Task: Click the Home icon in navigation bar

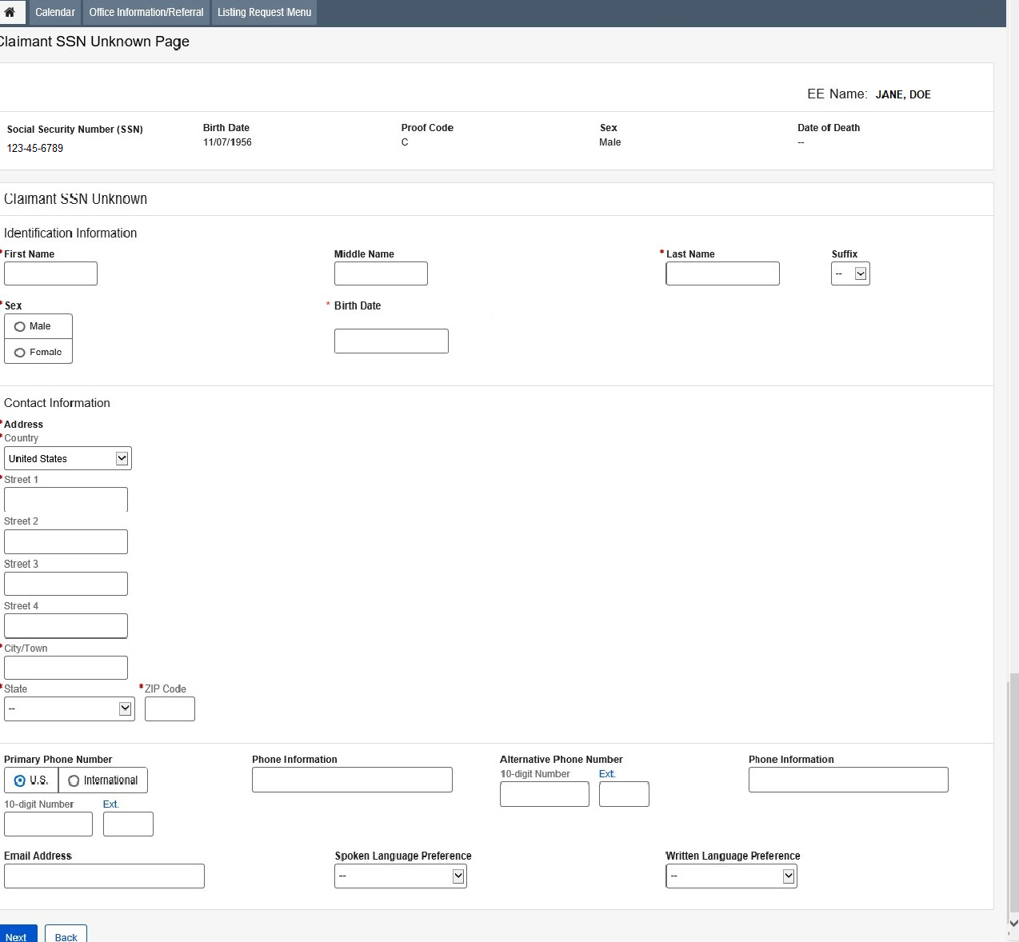Action: [x=10, y=12]
